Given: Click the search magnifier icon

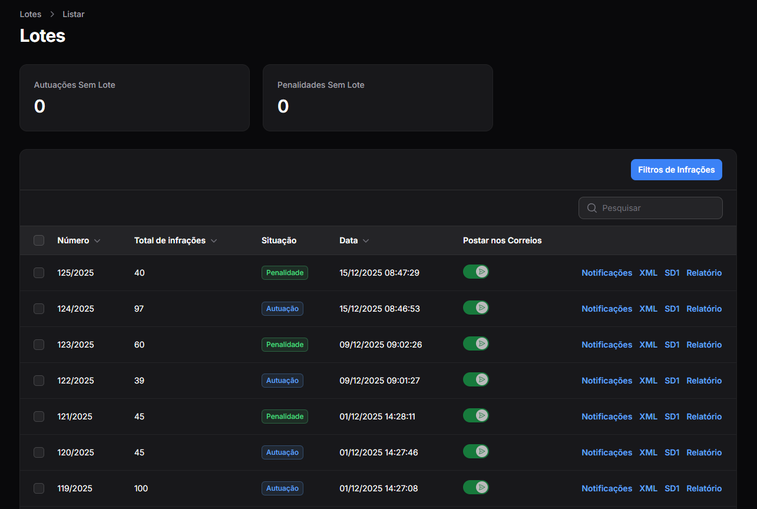Looking at the screenshot, I should [x=592, y=208].
